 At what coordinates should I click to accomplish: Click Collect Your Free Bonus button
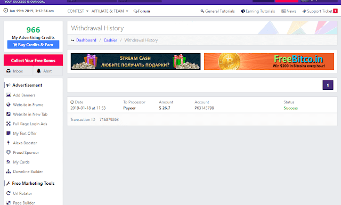33,60
